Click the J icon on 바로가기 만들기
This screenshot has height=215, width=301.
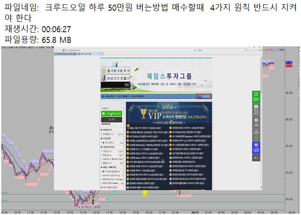tap(104, 78)
